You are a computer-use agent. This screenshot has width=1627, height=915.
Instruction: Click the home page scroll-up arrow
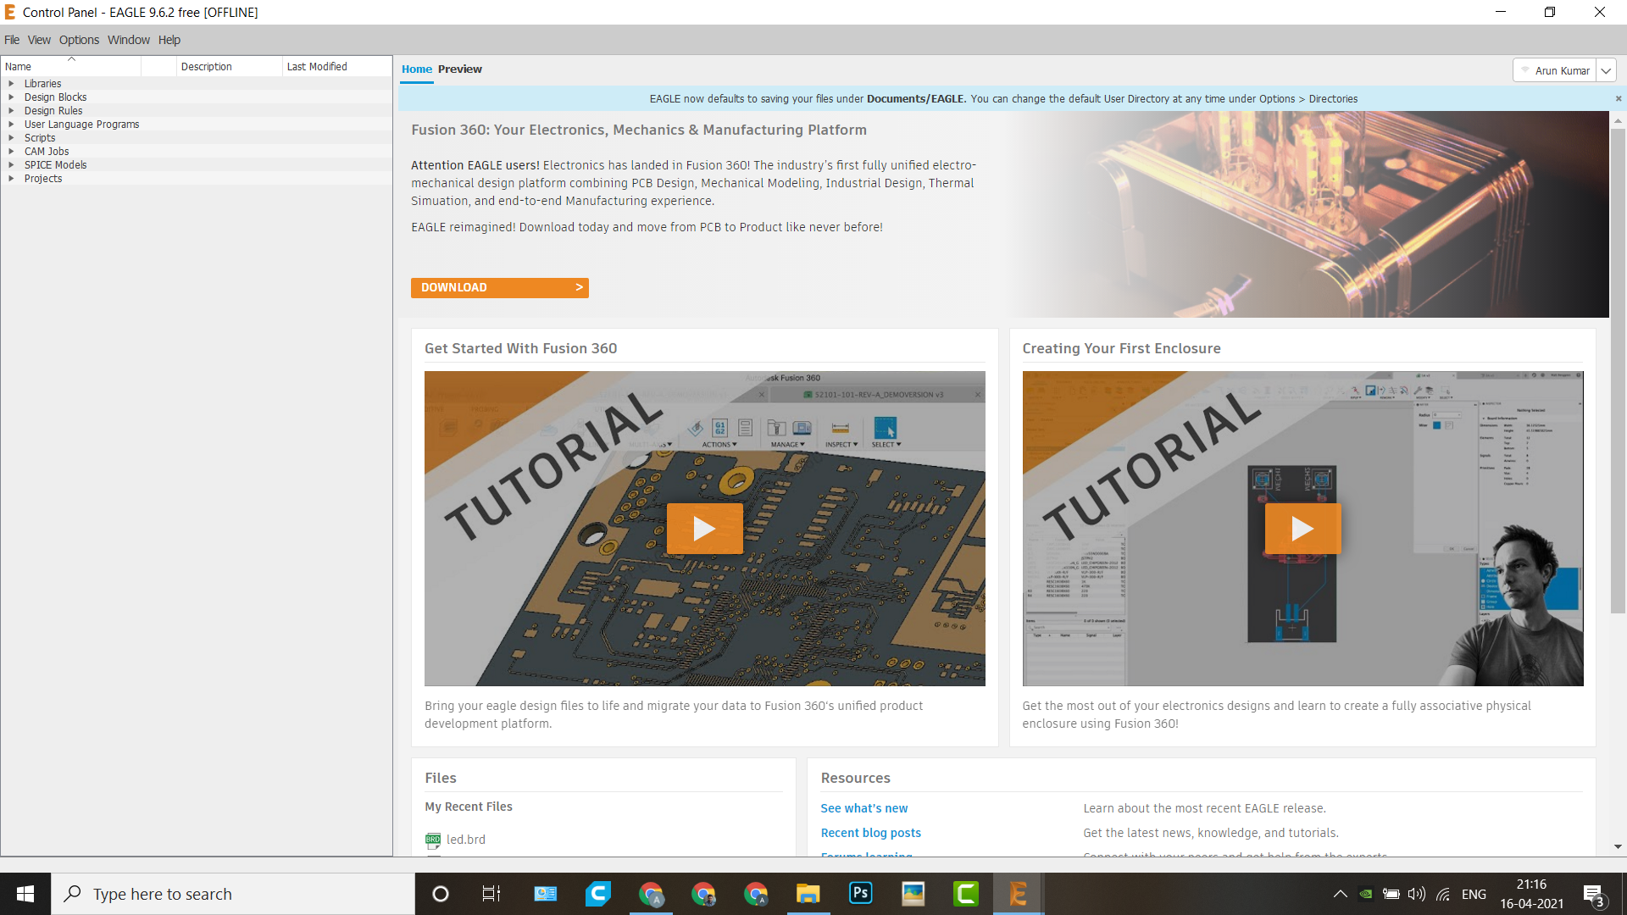1618,121
